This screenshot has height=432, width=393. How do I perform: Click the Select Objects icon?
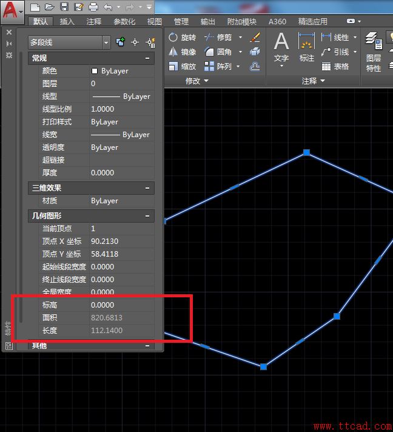tap(135, 42)
